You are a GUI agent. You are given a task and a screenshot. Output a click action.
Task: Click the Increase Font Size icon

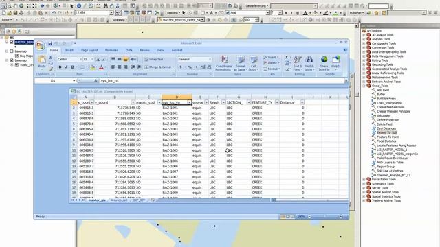[98, 60]
